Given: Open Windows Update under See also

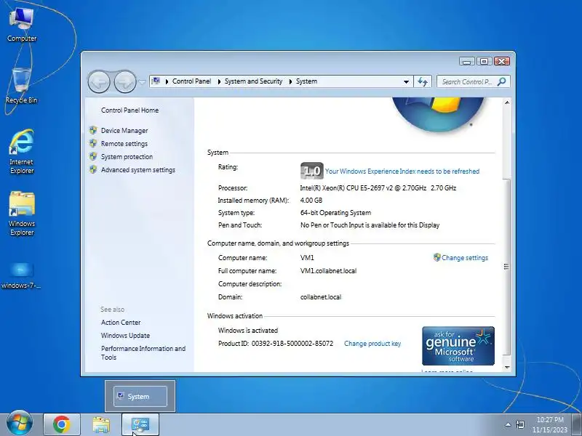Looking at the screenshot, I should click(125, 335).
